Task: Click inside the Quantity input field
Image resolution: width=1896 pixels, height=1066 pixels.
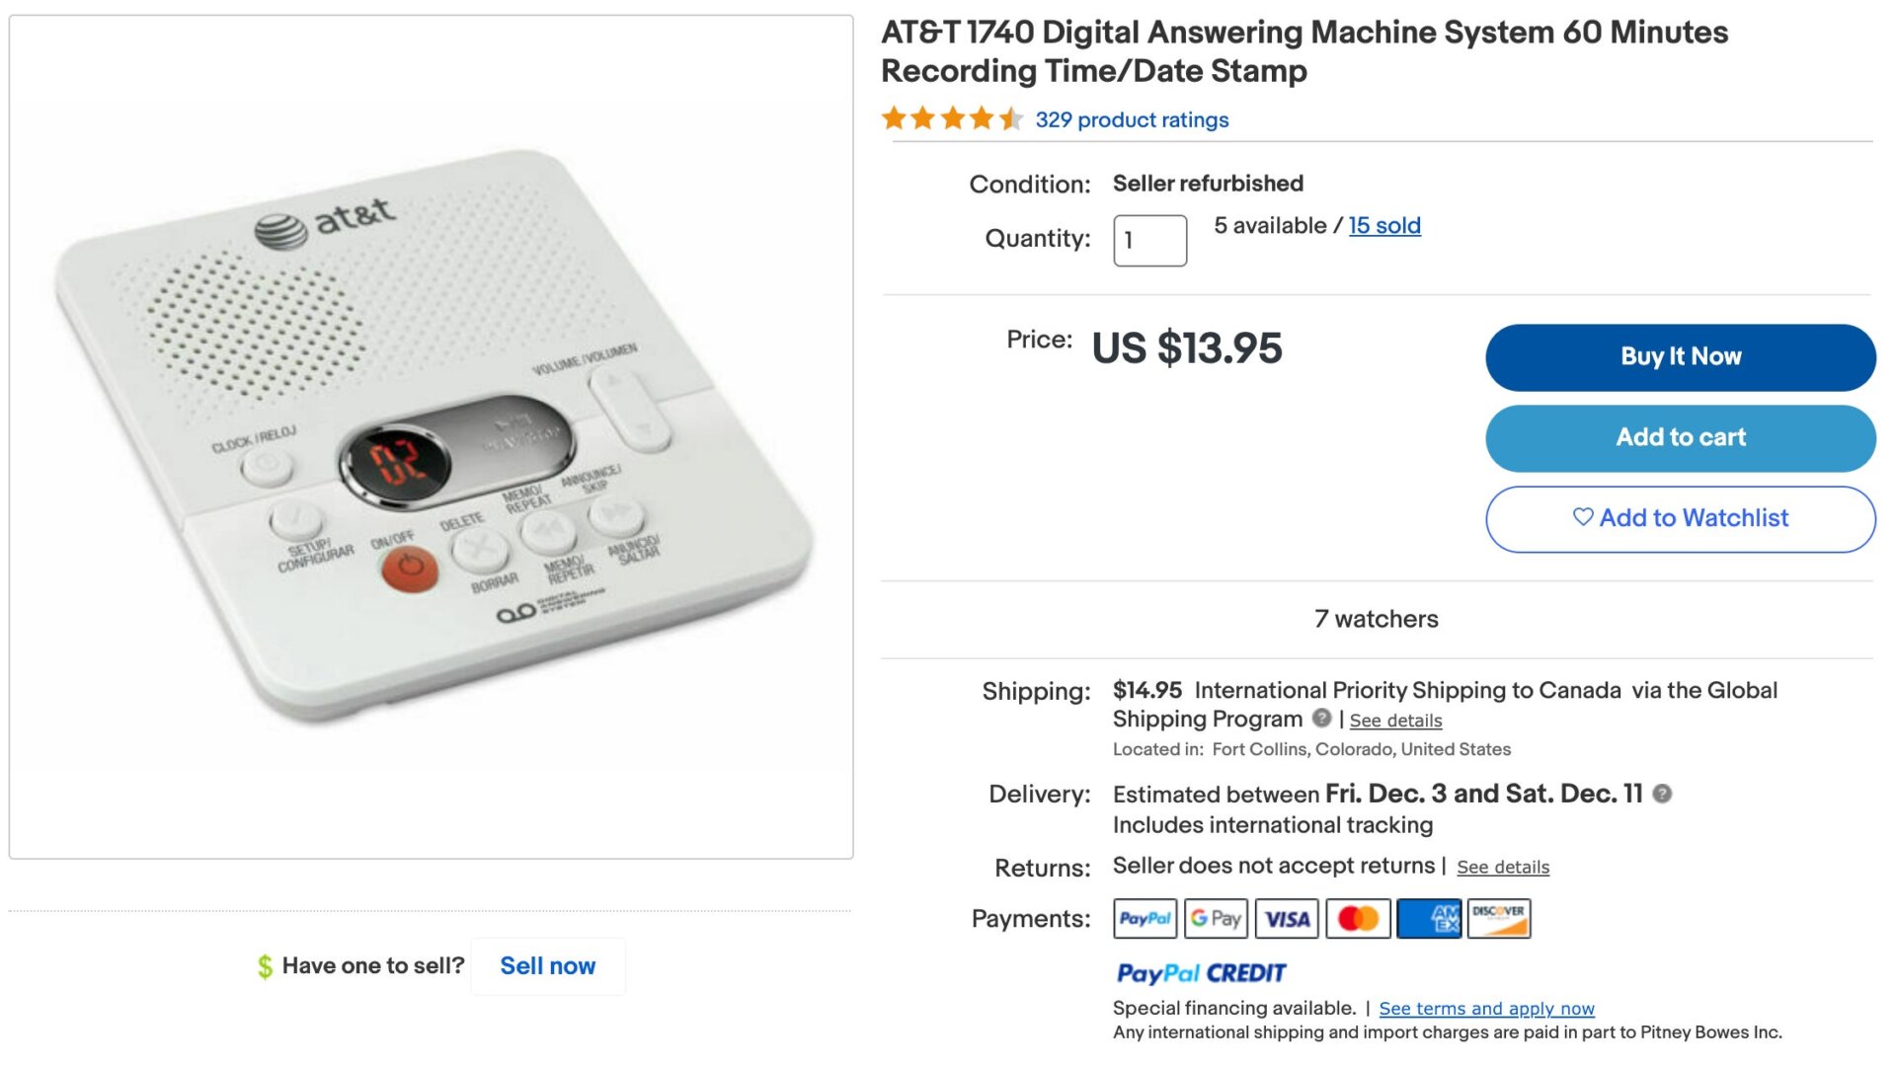Action: [x=1149, y=239]
